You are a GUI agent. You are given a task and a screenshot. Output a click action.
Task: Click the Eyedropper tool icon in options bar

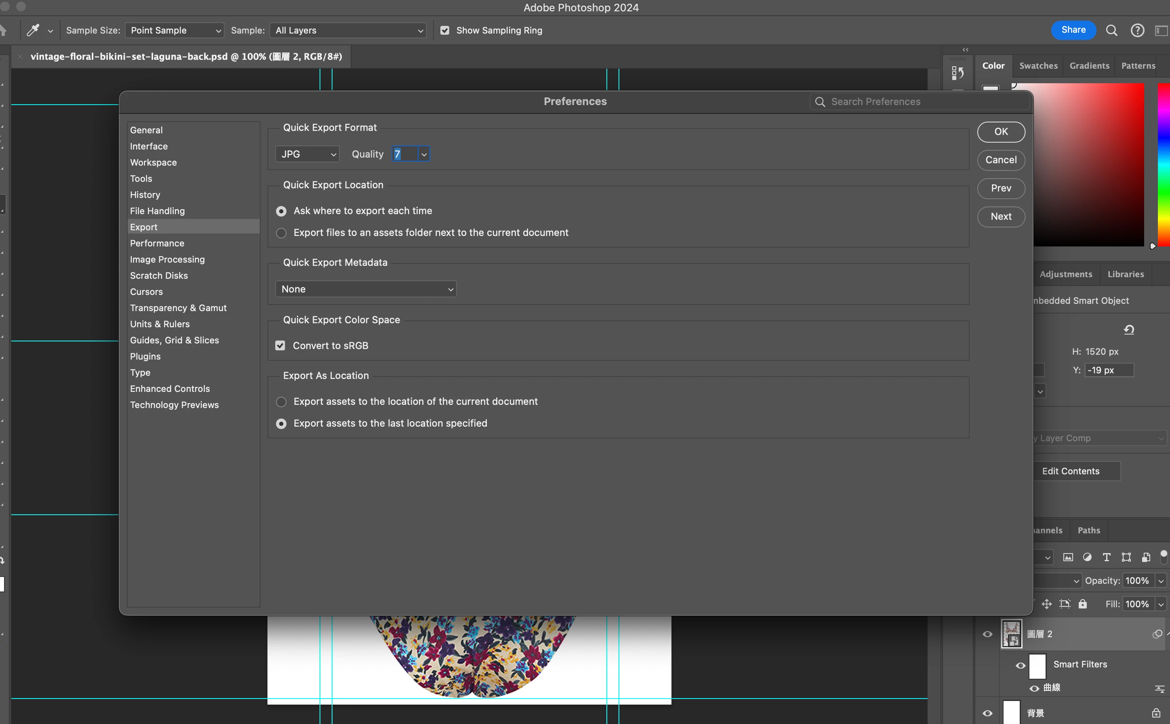click(33, 30)
